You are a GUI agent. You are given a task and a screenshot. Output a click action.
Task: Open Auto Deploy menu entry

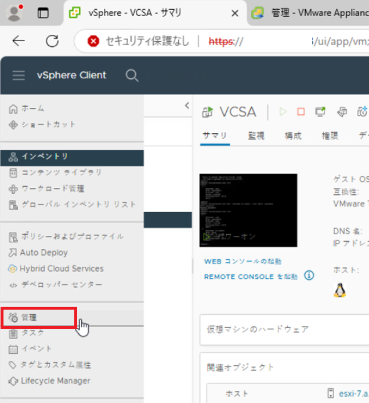pyautogui.click(x=44, y=253)
